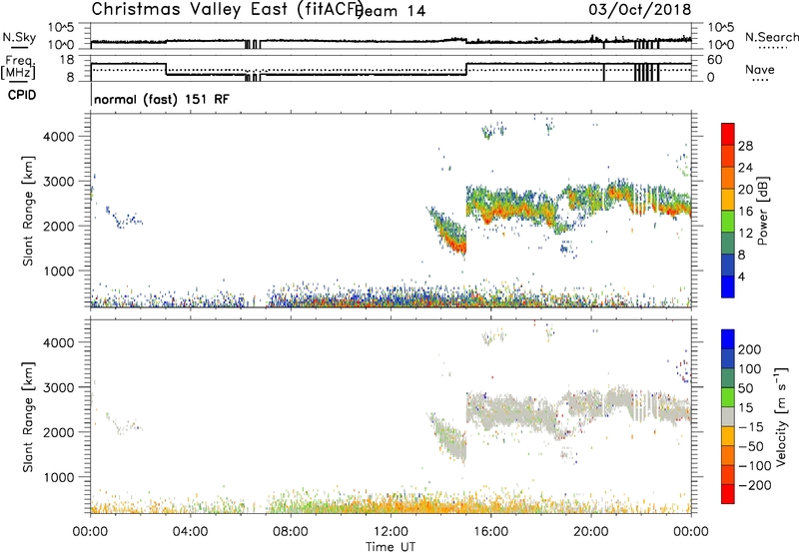Viewport: 799px width, 553px height.
Task: Click the 20:00 time tick label
Action: click(591, 532)
